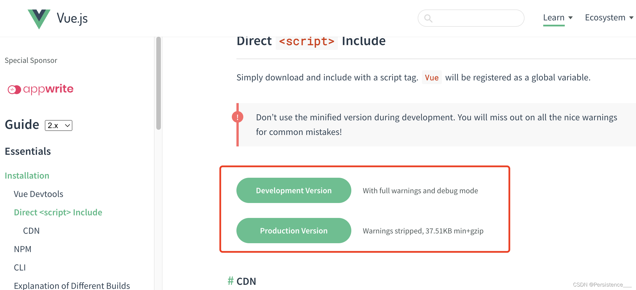Click the inline Vue code snippet
This screenshot has width=636, height=290.
coord(432,78)
